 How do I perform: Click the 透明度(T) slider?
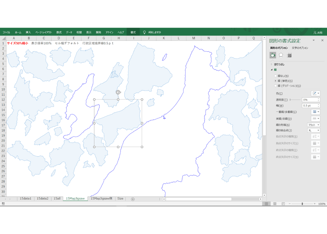coord(295,100)
